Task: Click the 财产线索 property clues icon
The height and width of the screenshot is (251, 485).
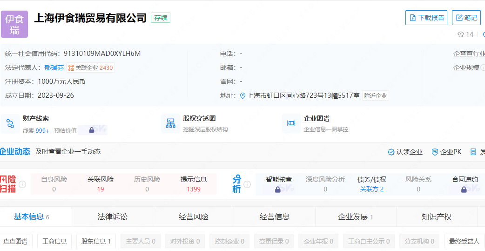Action: (10, 124)
